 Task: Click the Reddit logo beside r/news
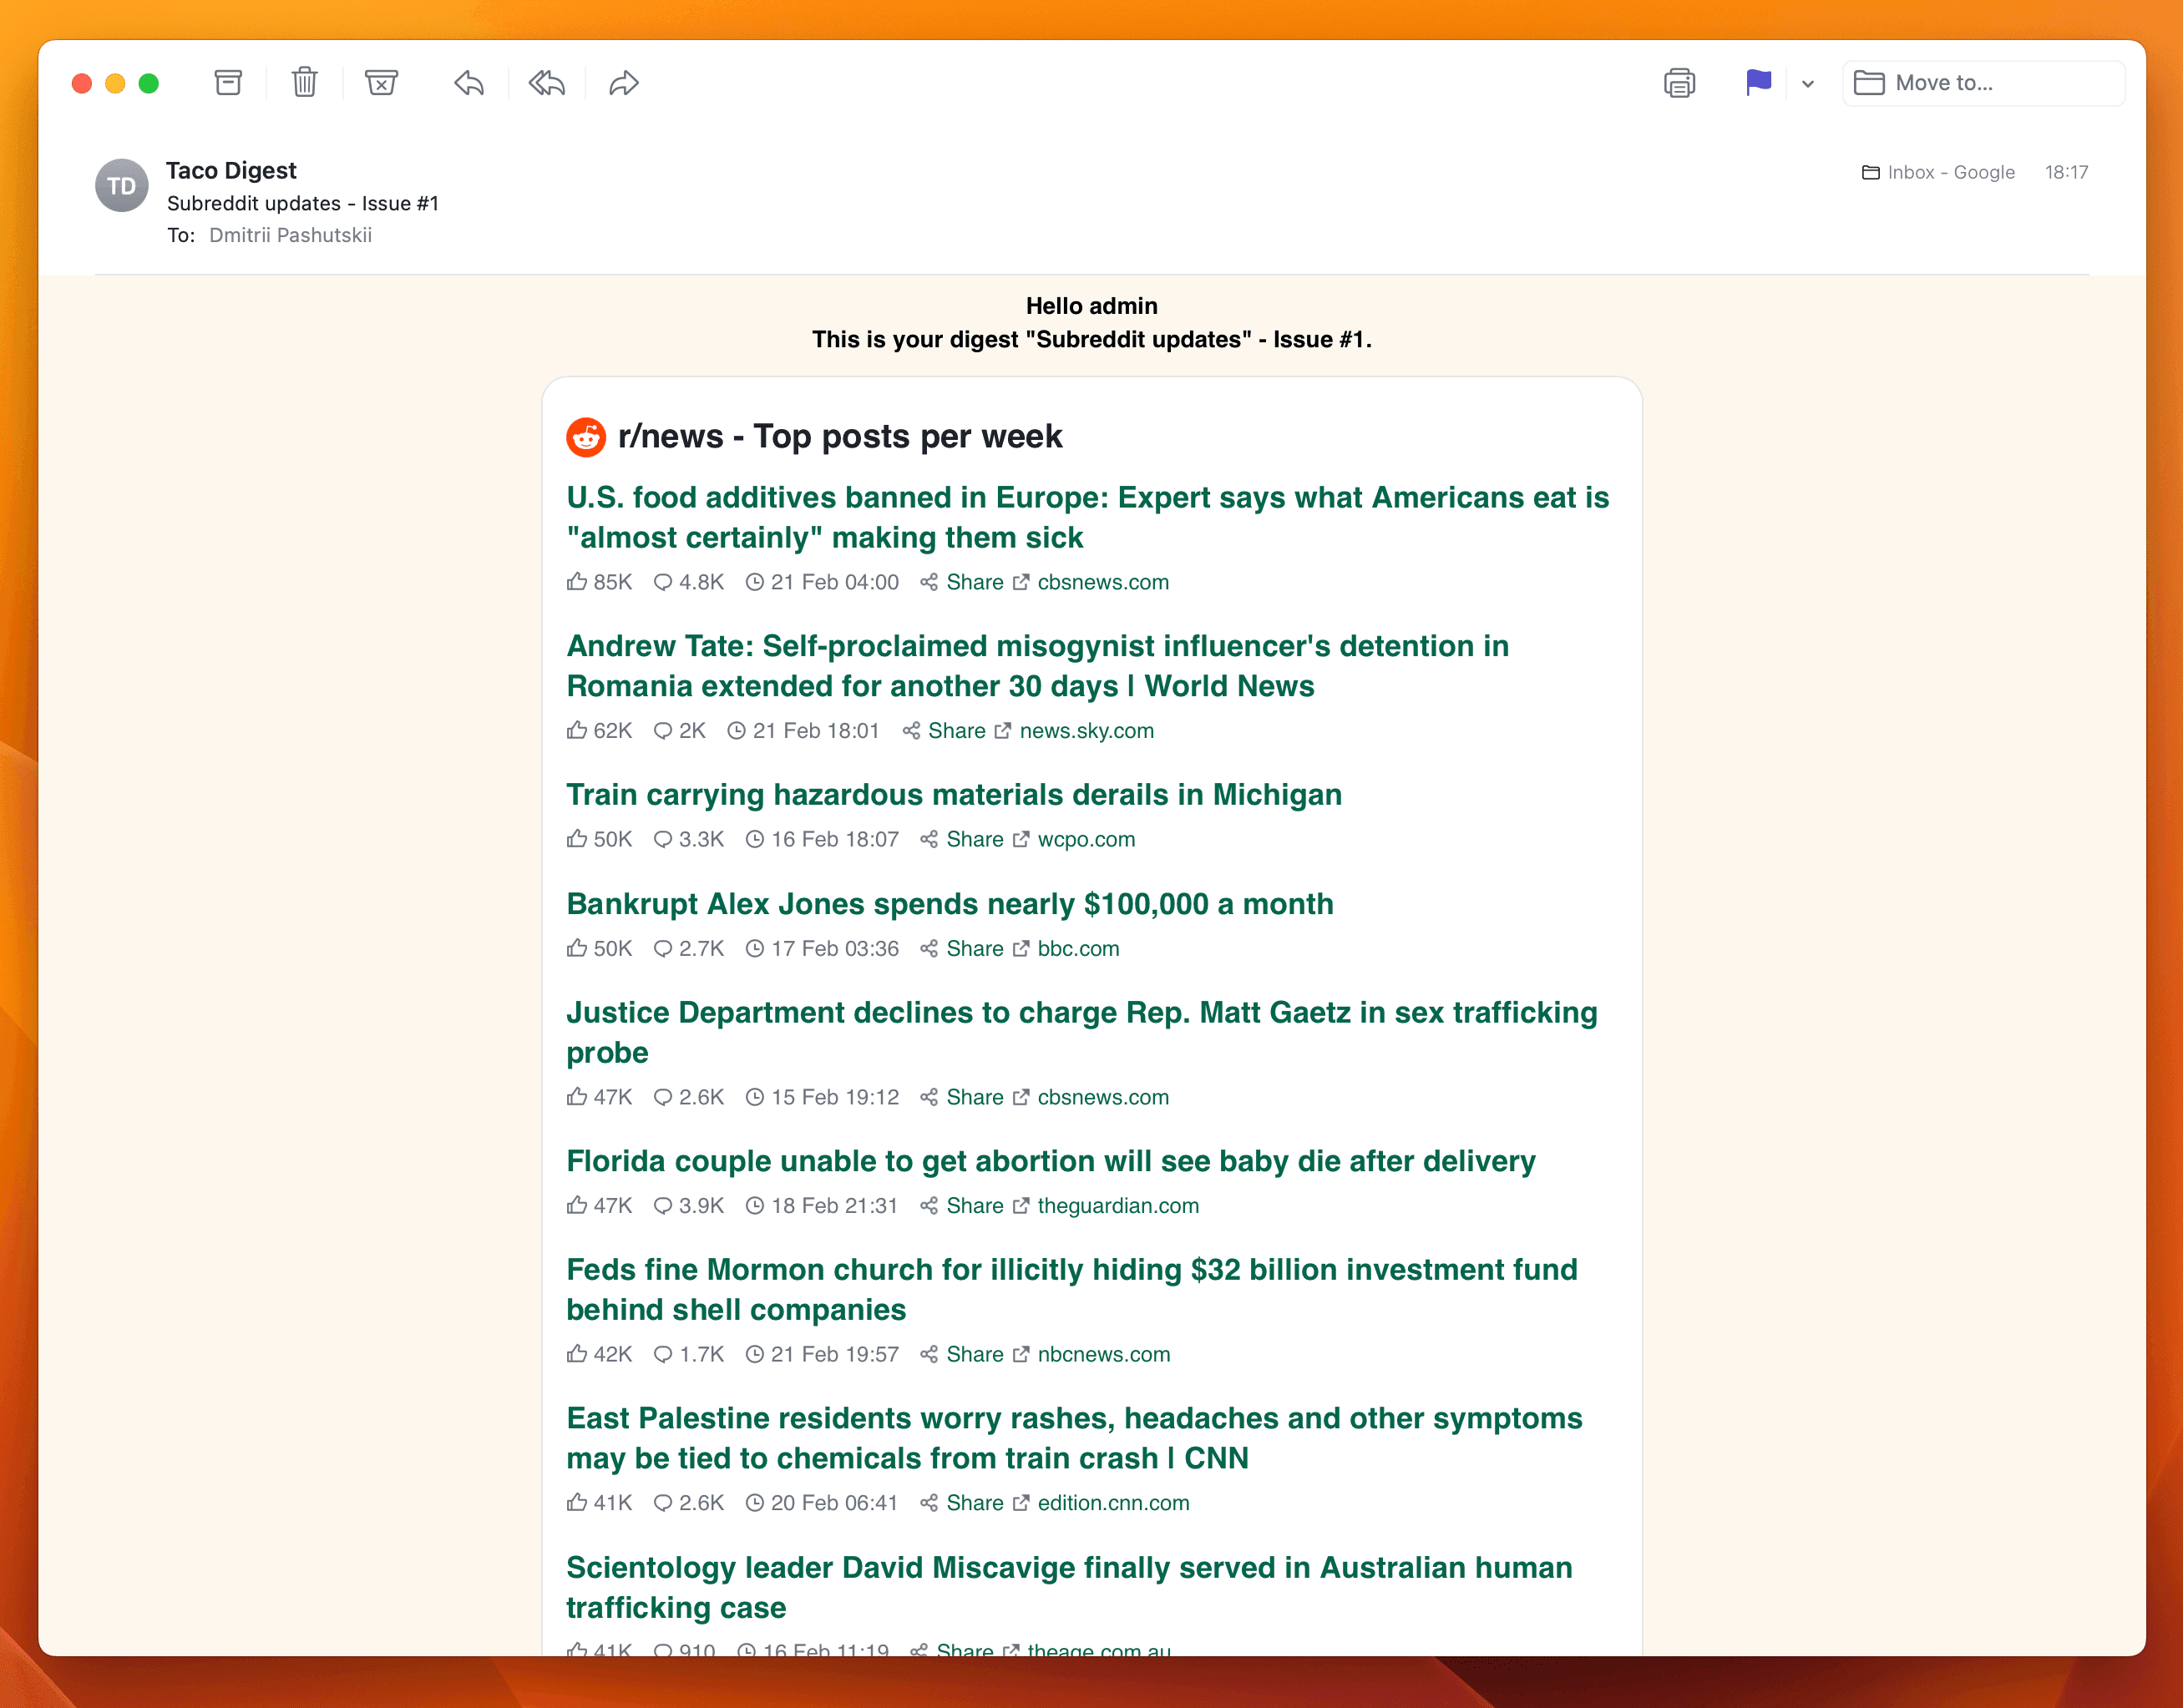(585, 437)
